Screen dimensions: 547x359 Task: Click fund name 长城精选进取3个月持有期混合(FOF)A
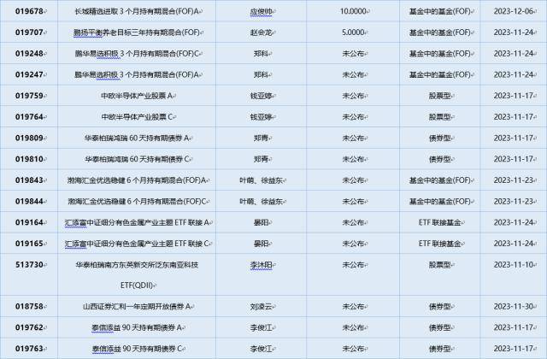137,11
